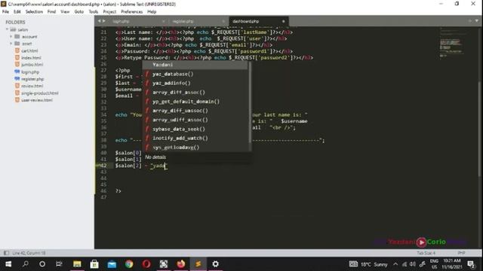
Task: Select the dashboard.php tab
Action: pos(246,21)
